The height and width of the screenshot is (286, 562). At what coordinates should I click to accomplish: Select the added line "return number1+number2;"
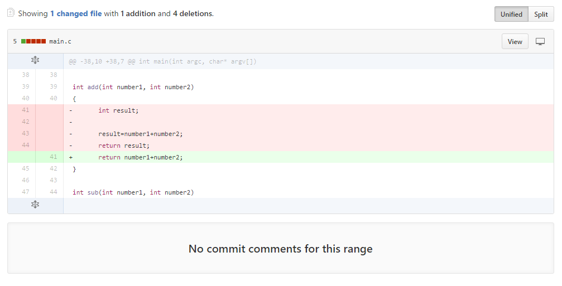pos(140,157)
